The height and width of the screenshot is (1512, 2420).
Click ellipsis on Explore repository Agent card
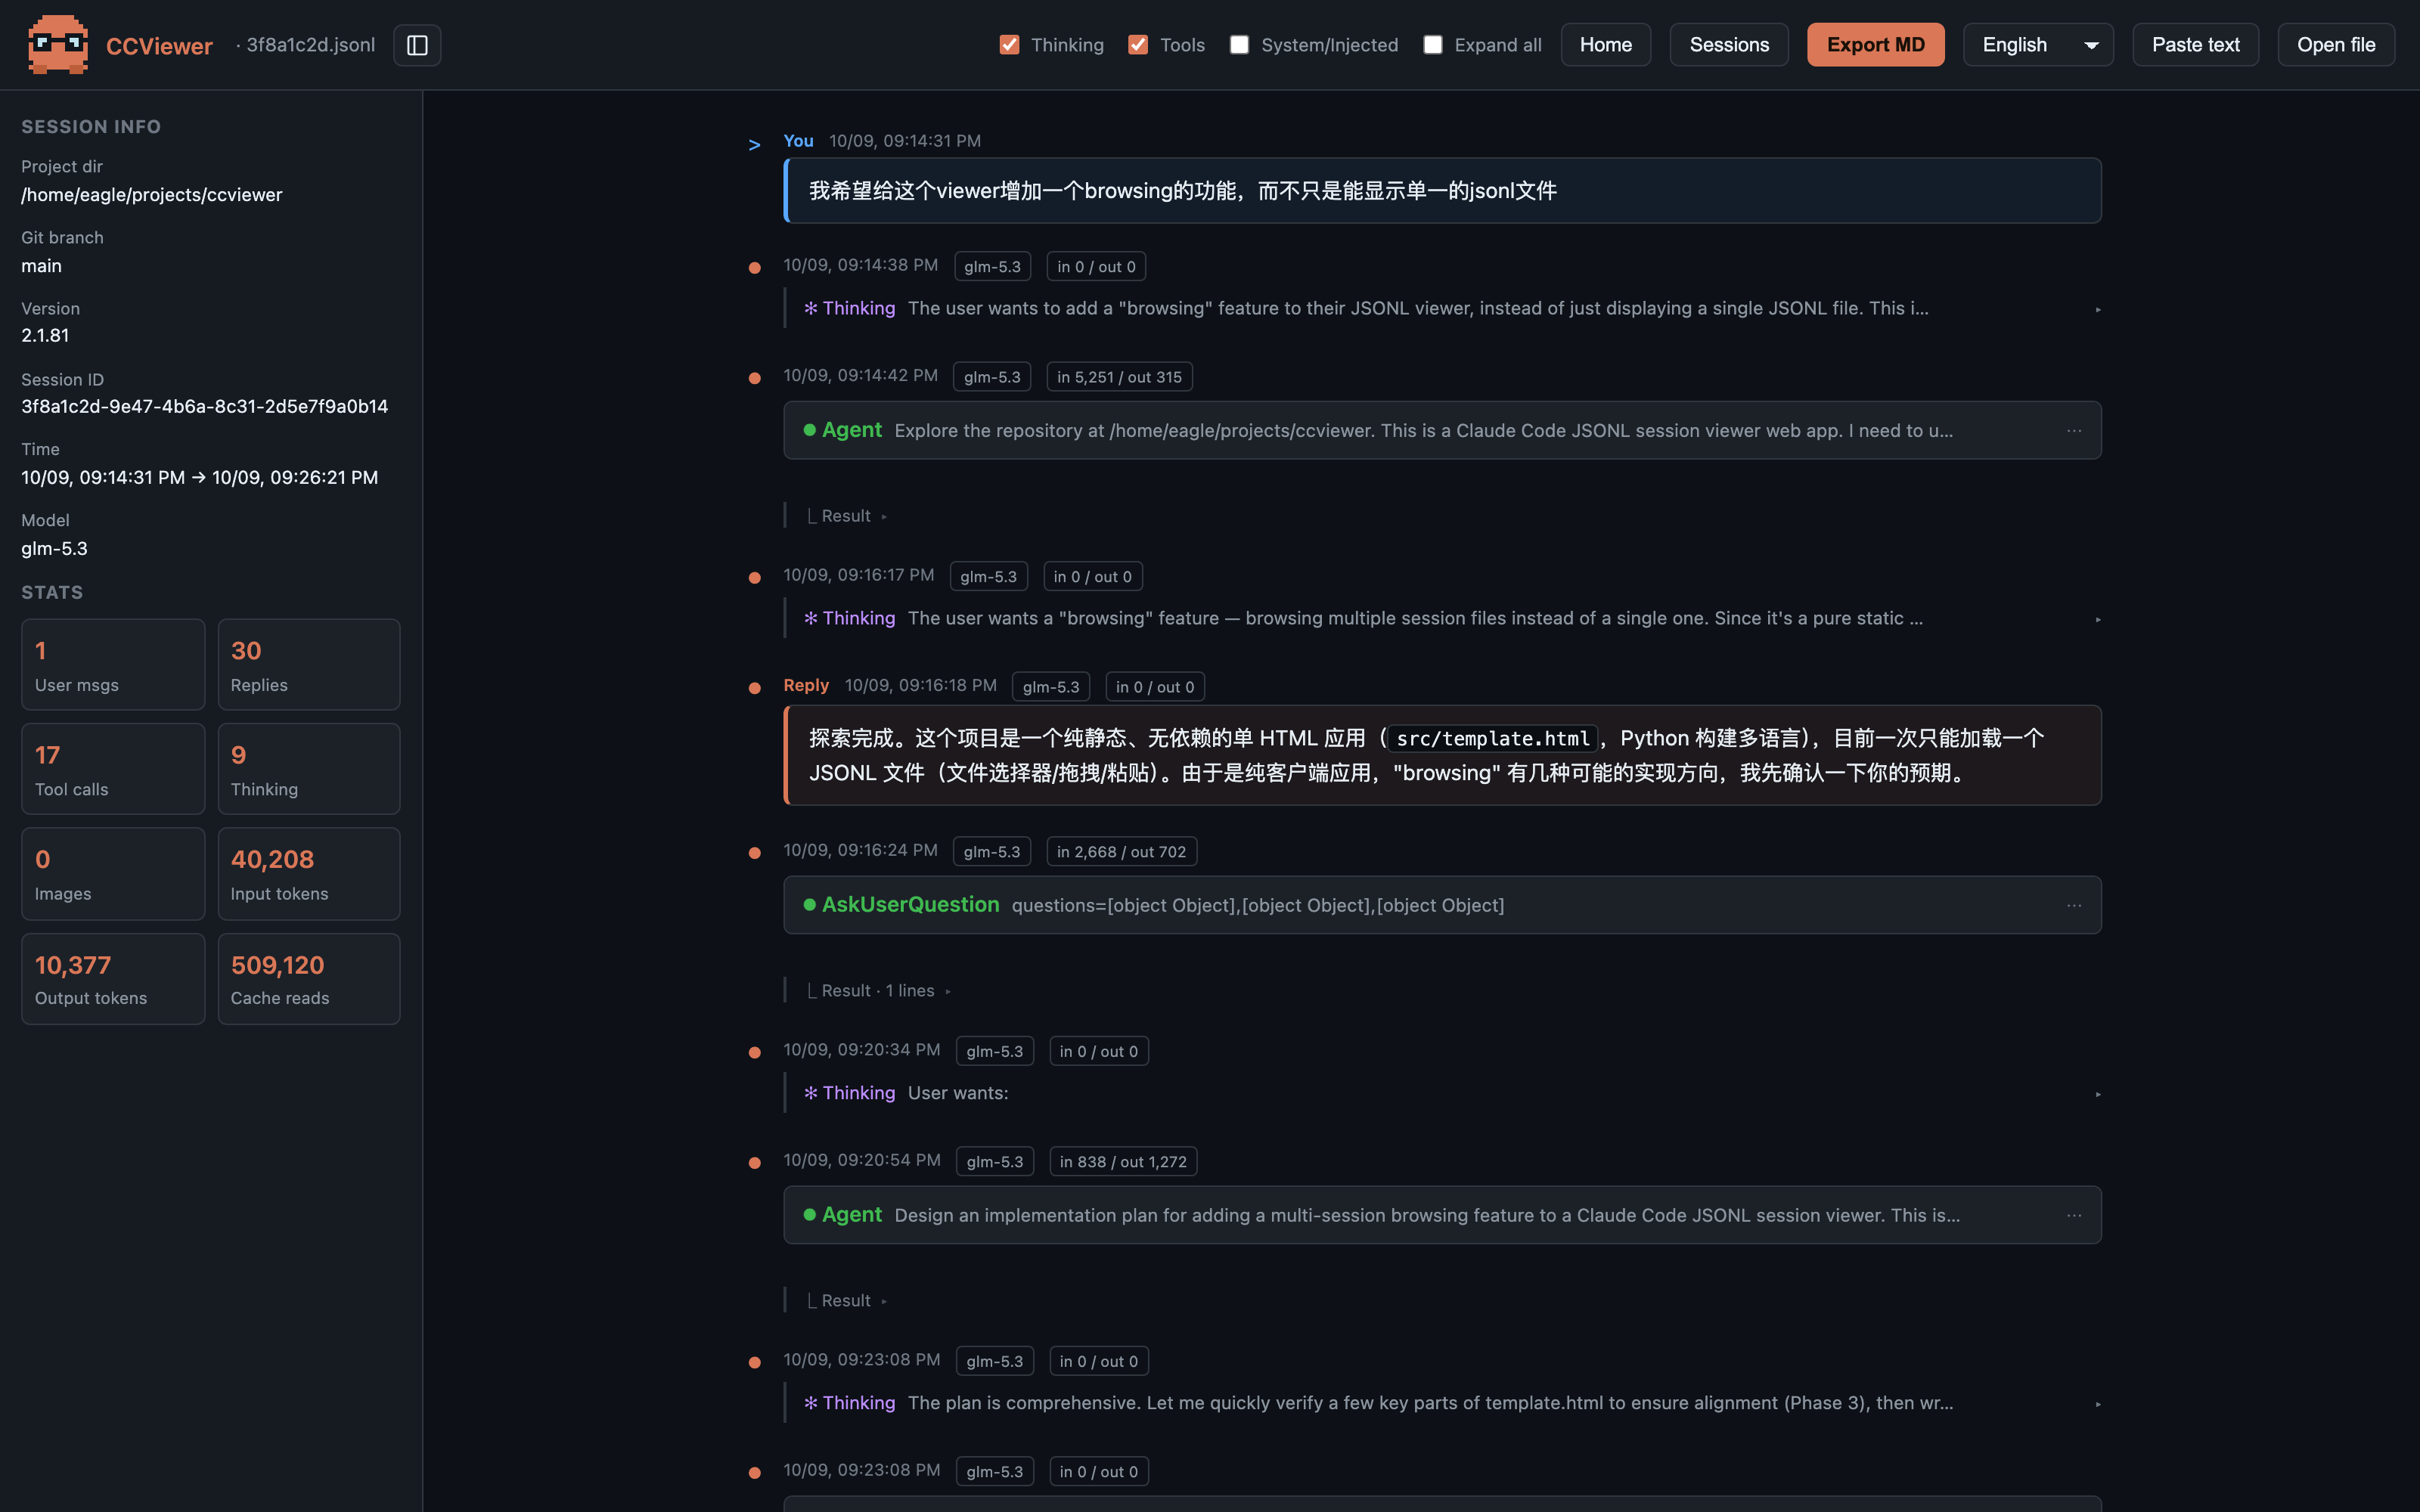click(2074, 430)
